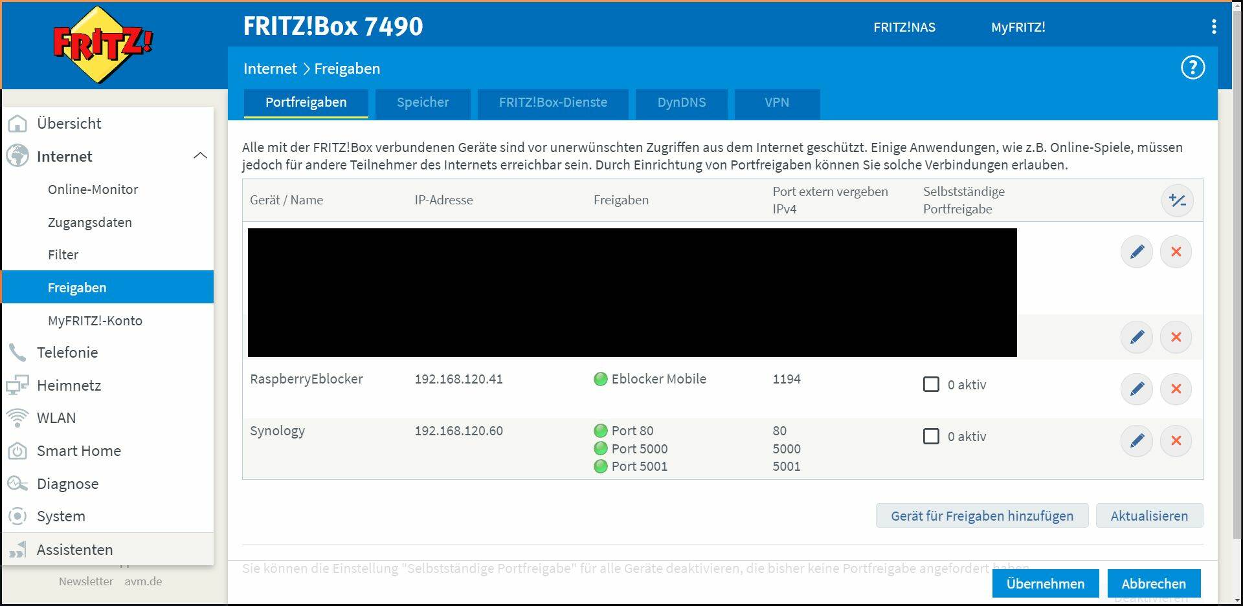Click Internet in the breadcrumb
The height and width of the screenshot is (606, 1243).
coord(270,69)
